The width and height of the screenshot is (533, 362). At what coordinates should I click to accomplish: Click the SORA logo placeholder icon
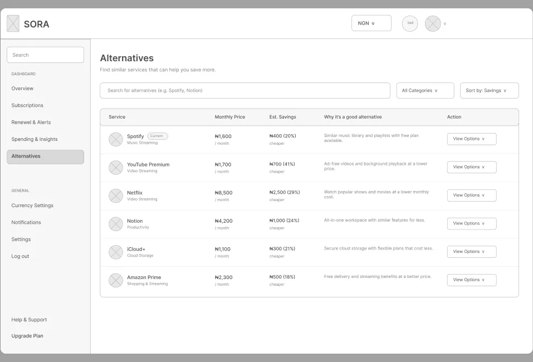tap(13, 23)
